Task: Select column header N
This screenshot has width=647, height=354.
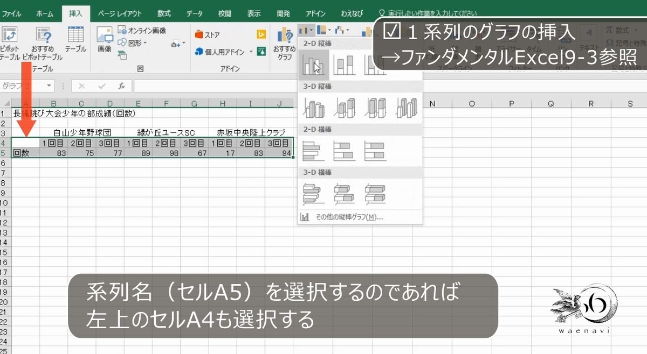Action: pos(432,103)
